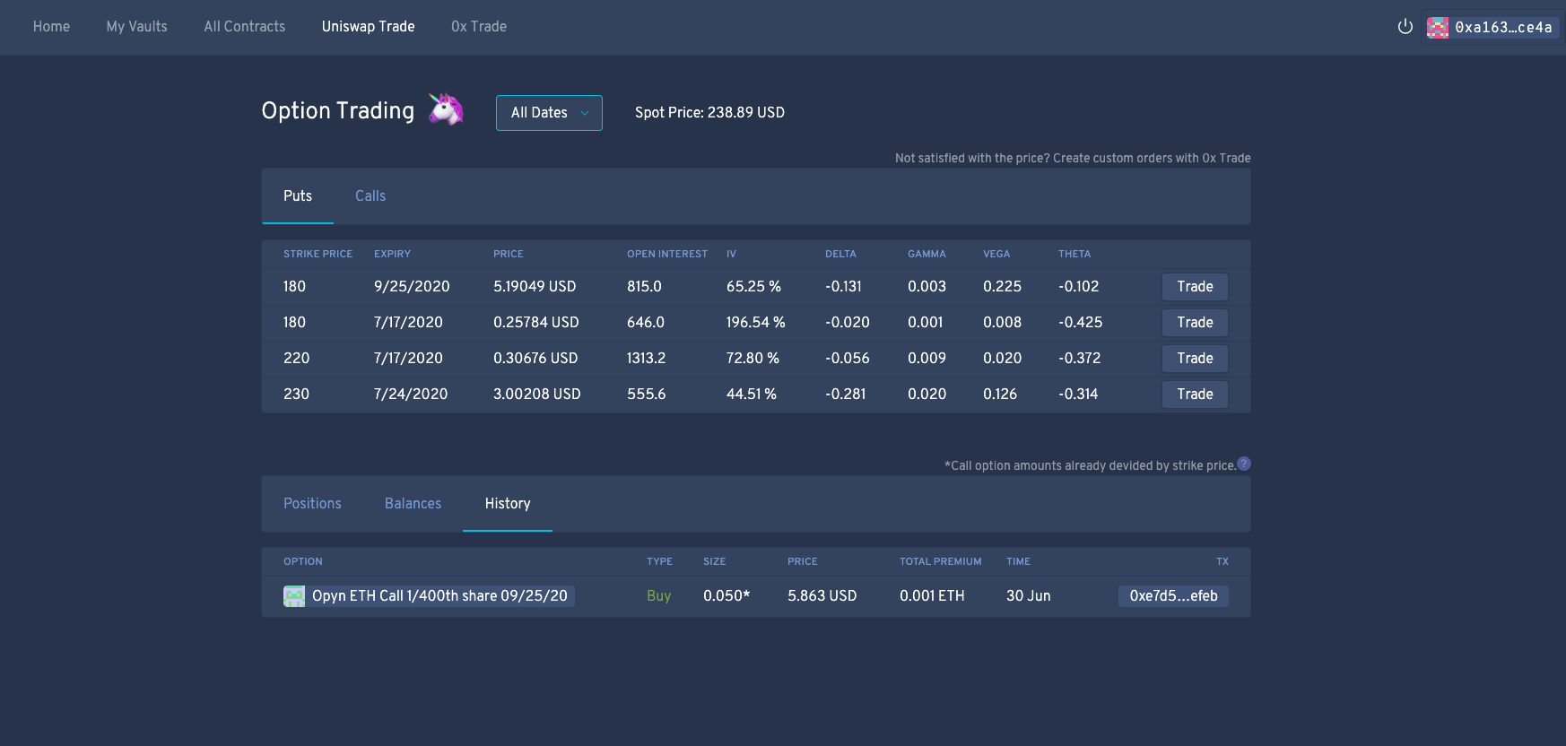Screen dimensions: 1566x746
Task: Click the IV column header
Action: [731, 255]
